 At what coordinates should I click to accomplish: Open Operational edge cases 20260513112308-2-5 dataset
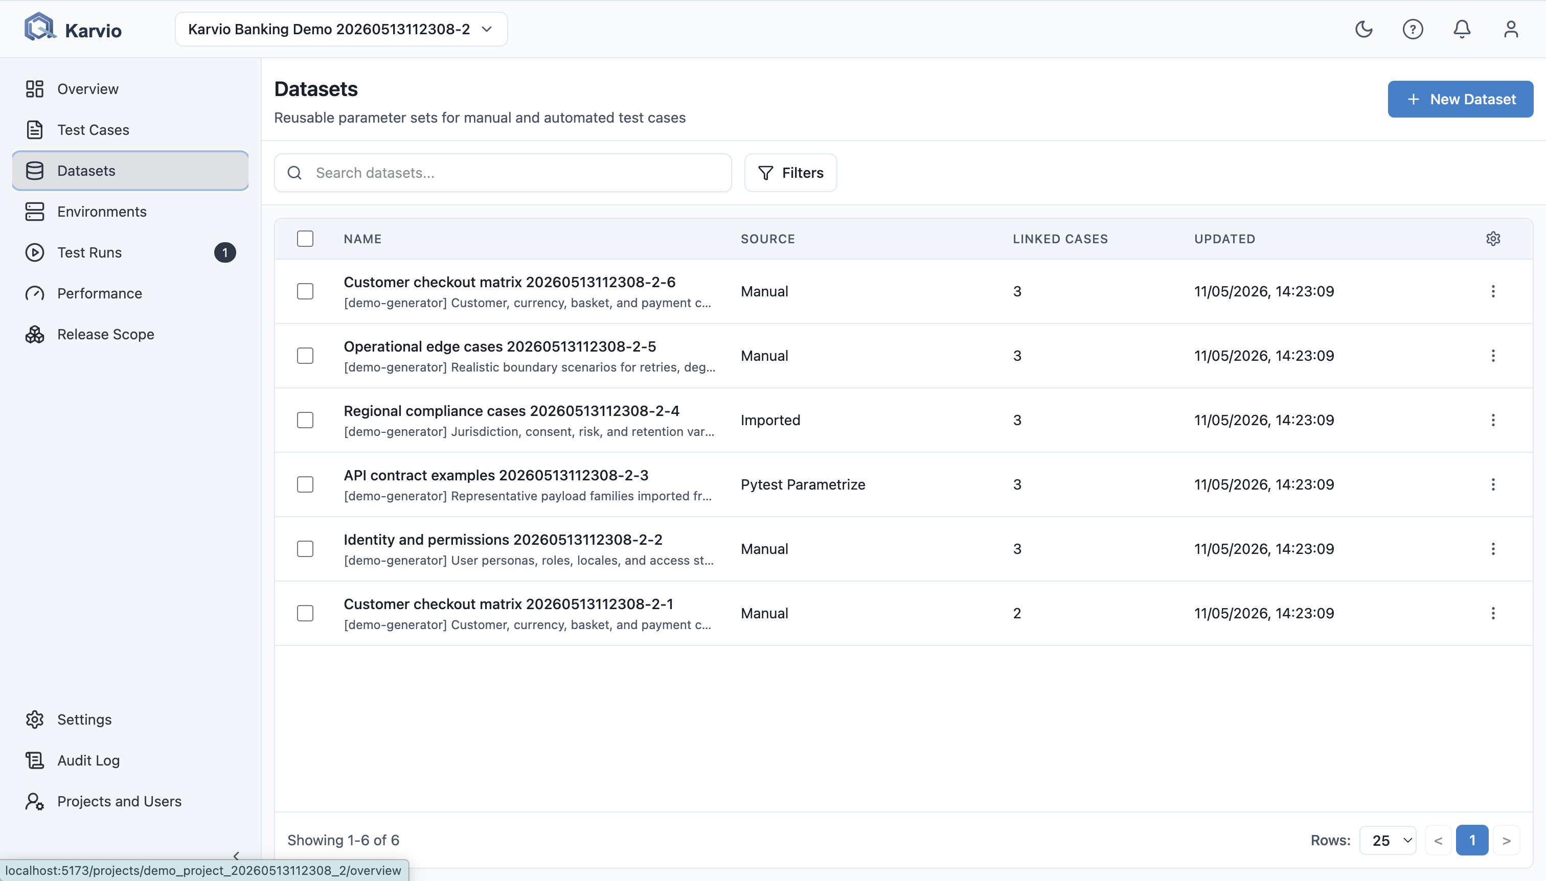click(500, 346)
